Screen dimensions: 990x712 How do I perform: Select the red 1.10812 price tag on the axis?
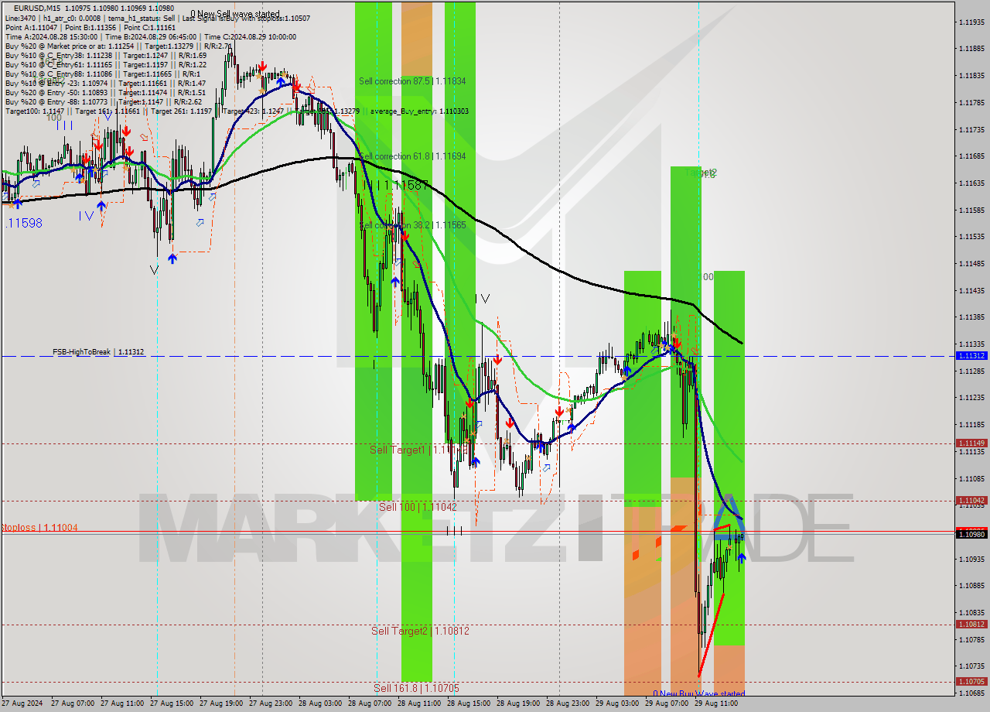coord(971,624)
